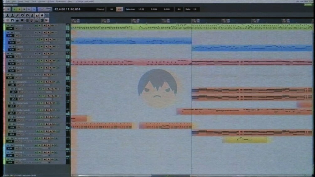Select the yellow Ac. Guitar Fill MIDI item
This screenshot has width=315, height=177.
pyautogui.click(x=245, y=140)
